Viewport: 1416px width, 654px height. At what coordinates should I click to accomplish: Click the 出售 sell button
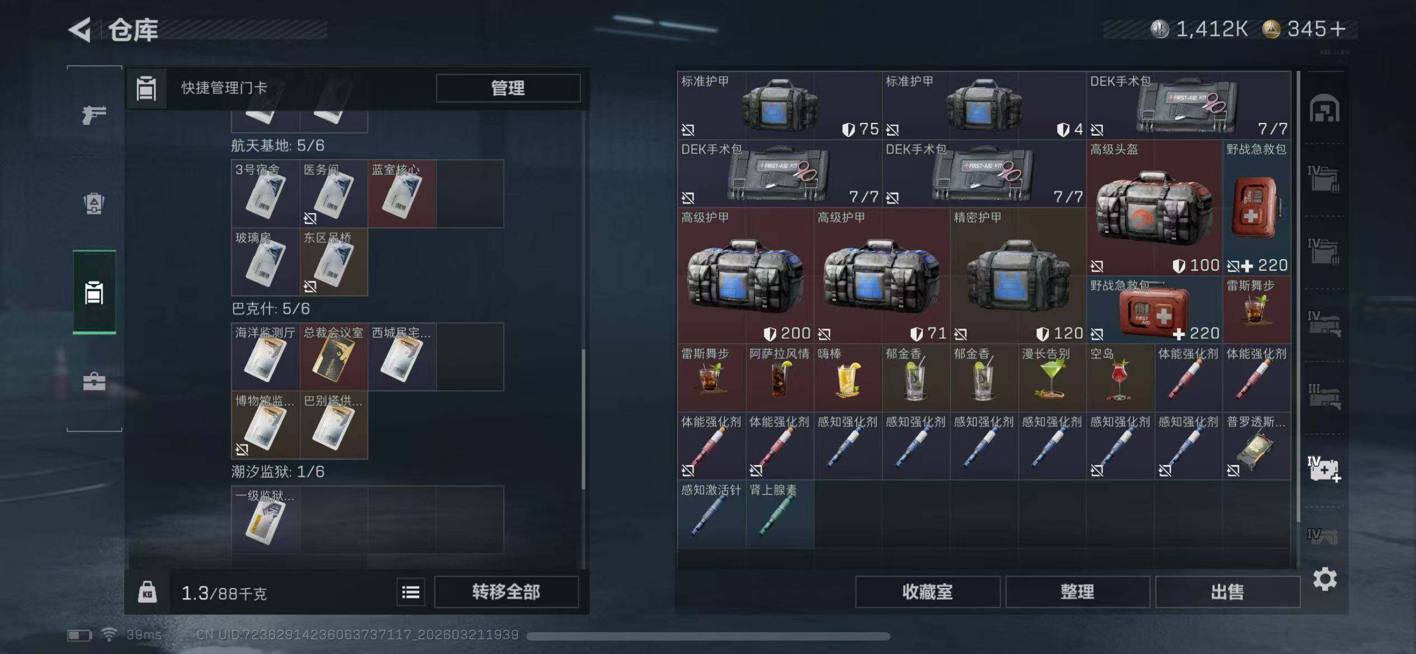click(x=1227, y=592)
